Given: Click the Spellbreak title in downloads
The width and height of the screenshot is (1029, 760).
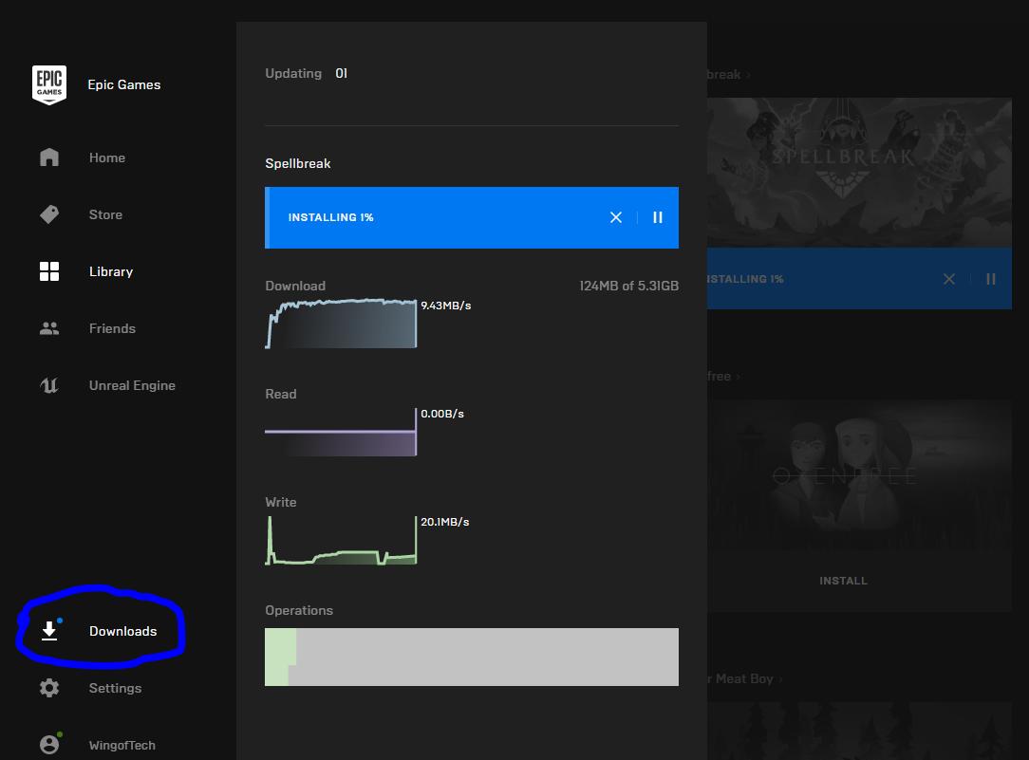Looking at the screenshot, I should pos(297,163).
